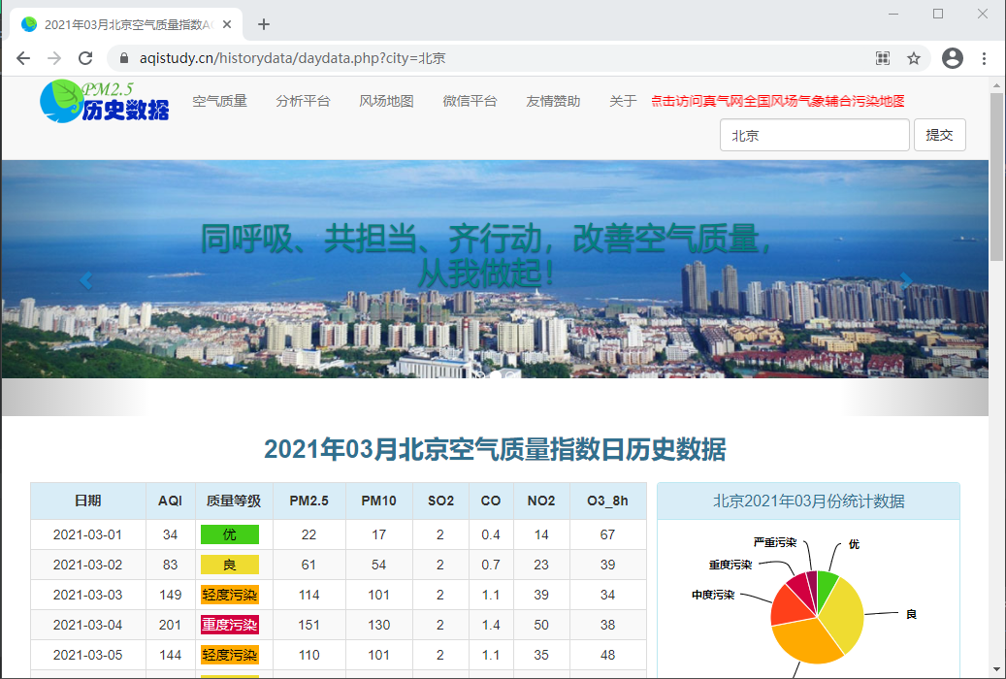Open the user profile avatar icon
The image size is (1006, 679).
tap(952, 58)
